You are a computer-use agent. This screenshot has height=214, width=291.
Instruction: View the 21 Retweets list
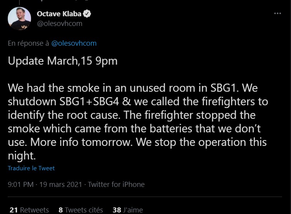(29, 210)
